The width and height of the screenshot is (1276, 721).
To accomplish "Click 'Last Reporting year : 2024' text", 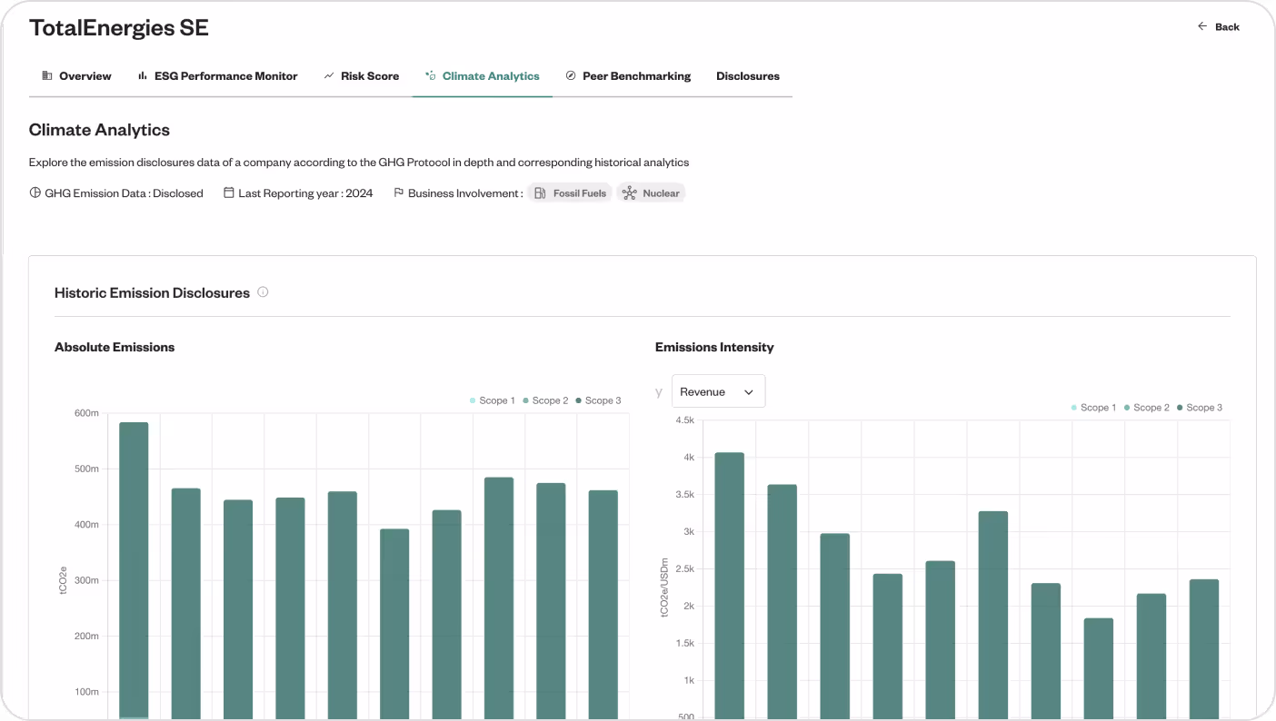I will tap(305, 193).
